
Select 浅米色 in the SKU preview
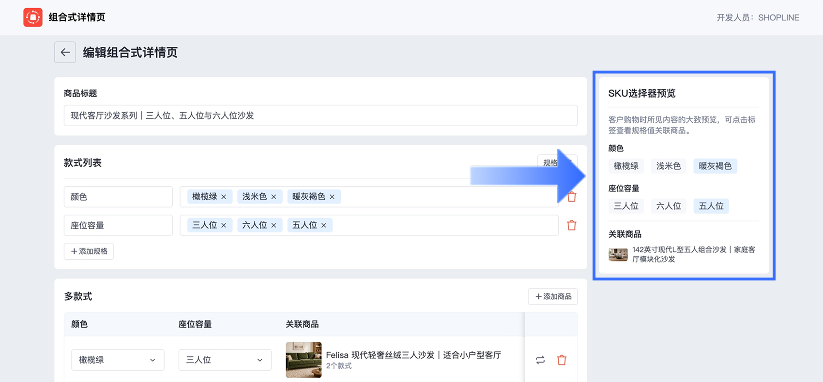click(x=669, y=166)
